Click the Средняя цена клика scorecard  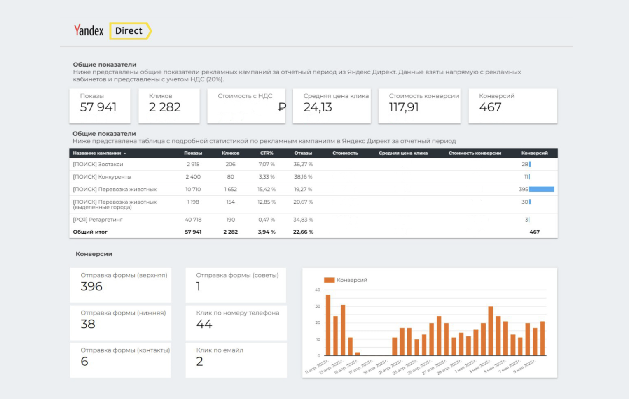tap(332, 106)
